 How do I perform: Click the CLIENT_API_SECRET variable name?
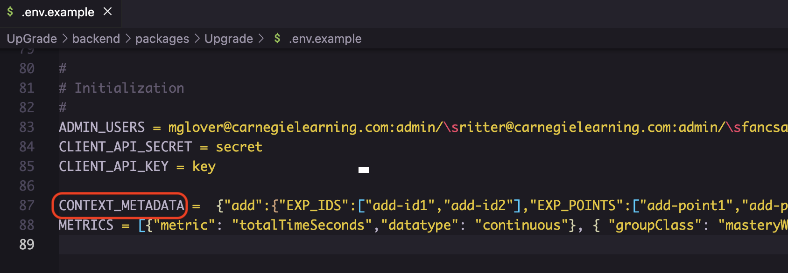[x=125, y=147]
